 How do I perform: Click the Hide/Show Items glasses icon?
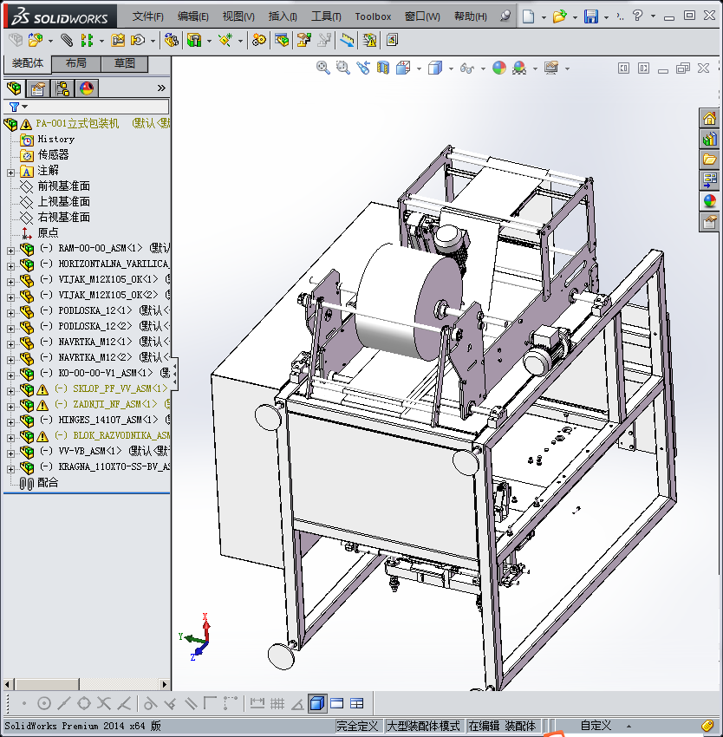466,68
